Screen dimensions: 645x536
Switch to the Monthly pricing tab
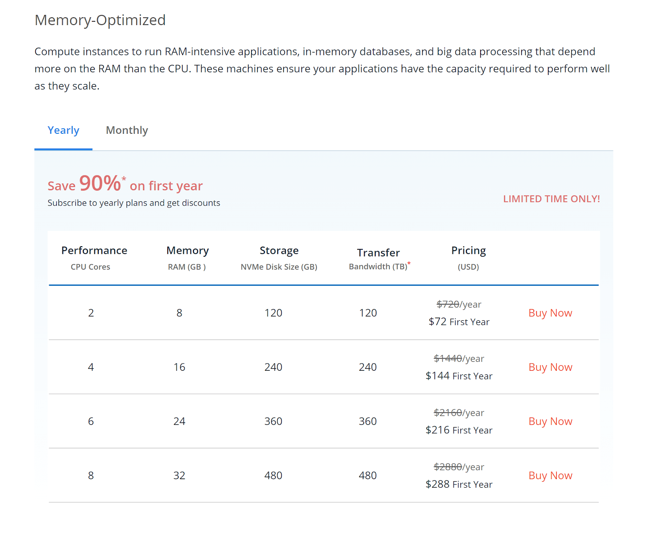[x=127, y=131]
